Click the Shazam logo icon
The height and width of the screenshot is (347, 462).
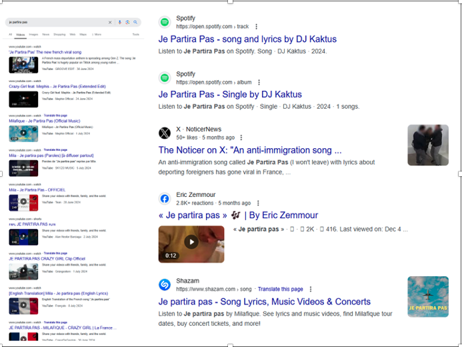pos(165,285)
